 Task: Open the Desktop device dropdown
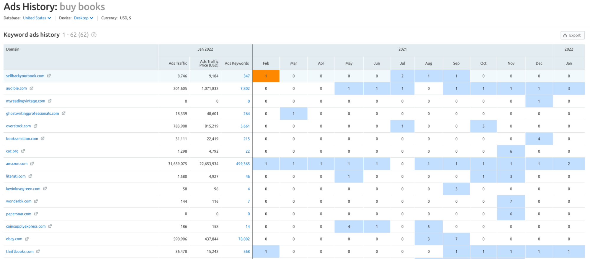pyautogui.click(x=84, y=18)
